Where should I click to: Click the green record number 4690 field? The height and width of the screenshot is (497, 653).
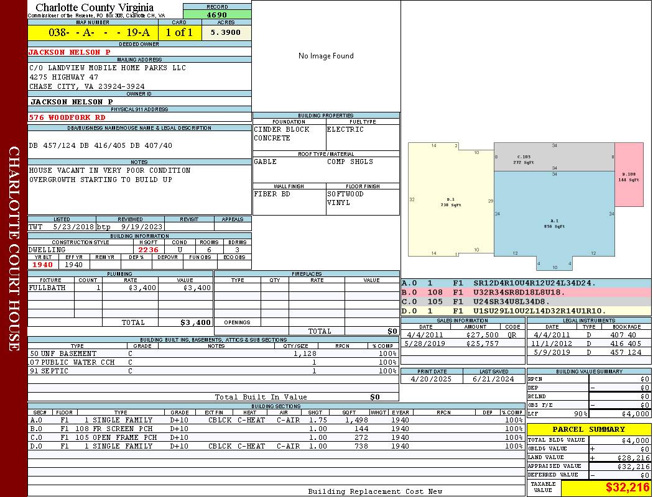coord(217,15)
